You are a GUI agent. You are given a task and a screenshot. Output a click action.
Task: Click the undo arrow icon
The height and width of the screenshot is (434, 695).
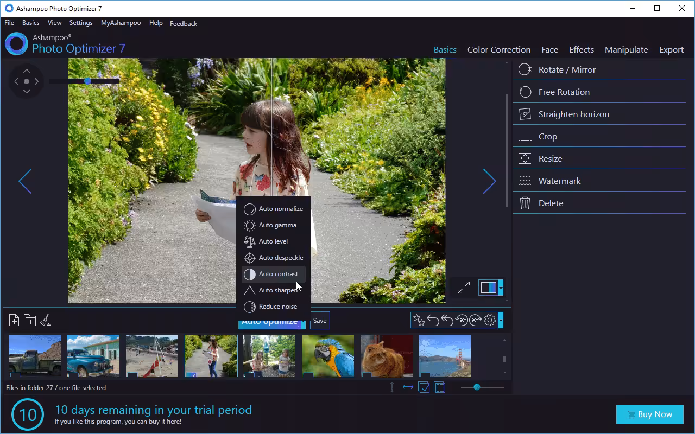(432, 320)
